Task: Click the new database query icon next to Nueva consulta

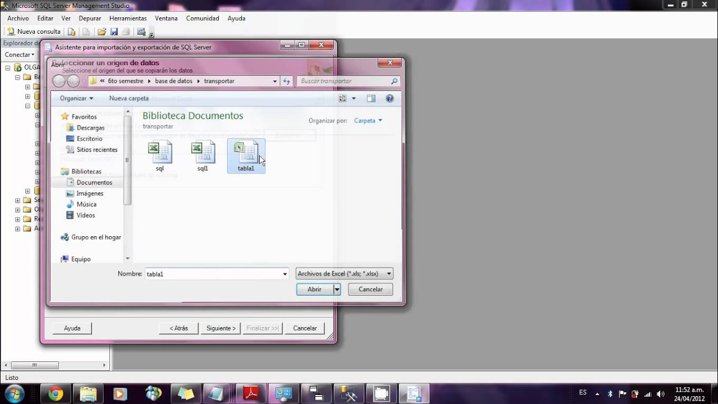Action: tap(71, 31)
